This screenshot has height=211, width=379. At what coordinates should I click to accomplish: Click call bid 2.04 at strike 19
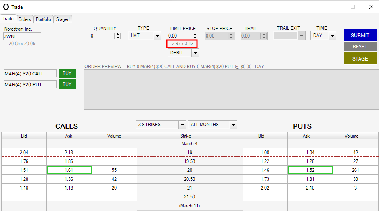pos(24,152)
